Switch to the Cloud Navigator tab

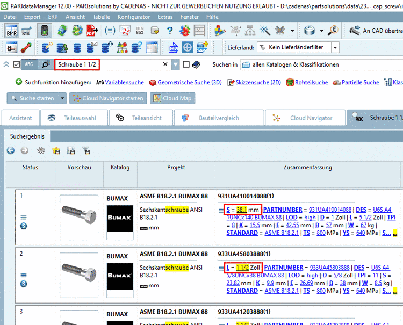(x=305, y=118)
